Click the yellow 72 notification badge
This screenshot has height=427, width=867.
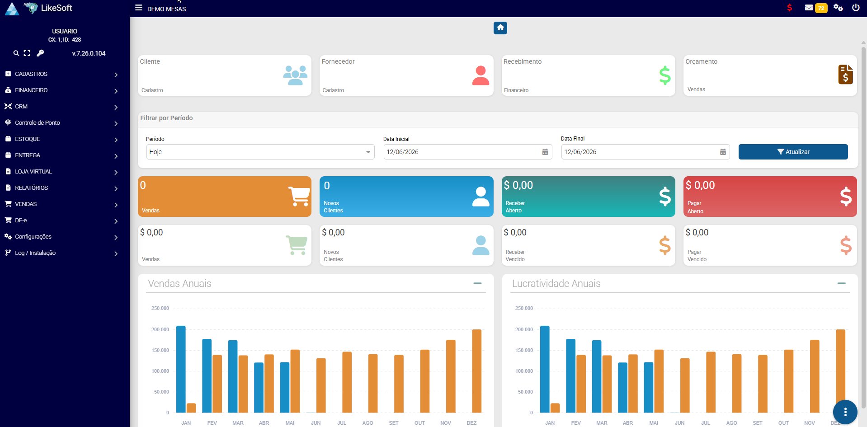(821, 8)
